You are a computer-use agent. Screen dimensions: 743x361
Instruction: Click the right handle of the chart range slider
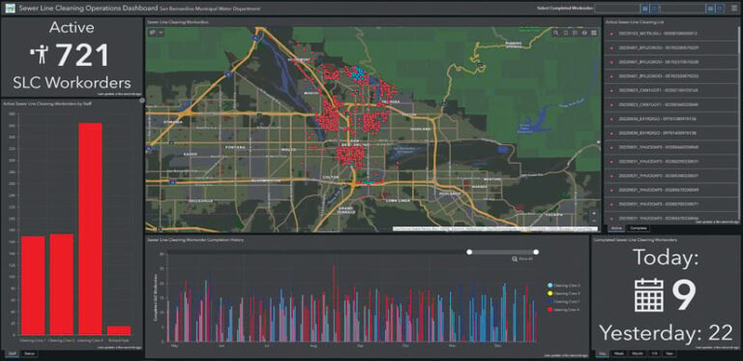536,252
